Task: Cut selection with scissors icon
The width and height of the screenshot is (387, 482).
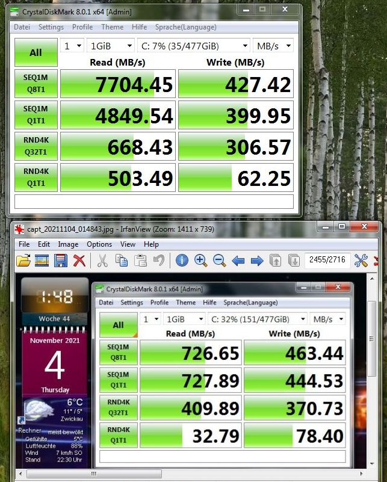Action: click(102, 261)
